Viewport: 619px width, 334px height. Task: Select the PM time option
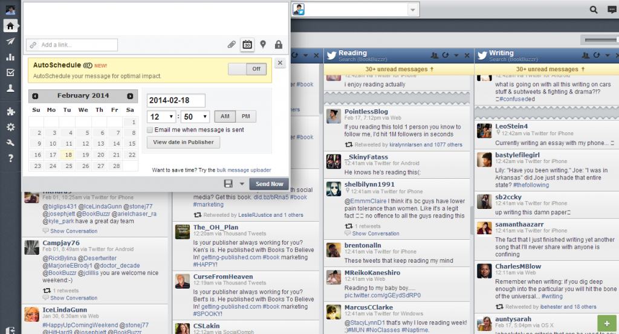(x=245, y=117)
